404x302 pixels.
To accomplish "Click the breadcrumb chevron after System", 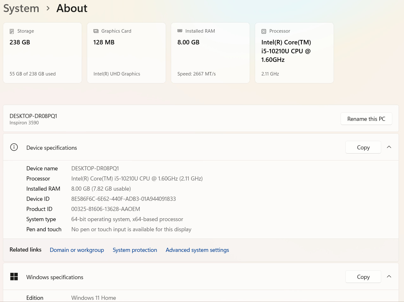I will [x=48, y=9].
